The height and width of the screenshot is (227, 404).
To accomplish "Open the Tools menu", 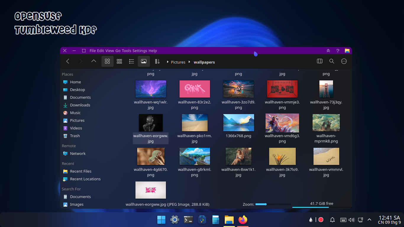I will click(126, 51).
